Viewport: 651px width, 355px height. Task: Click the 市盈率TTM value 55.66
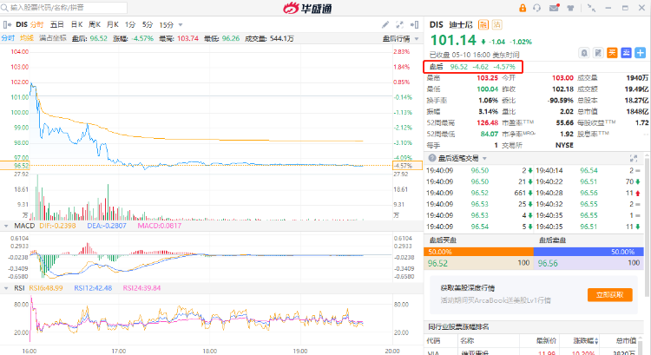(x=565, y=123)
